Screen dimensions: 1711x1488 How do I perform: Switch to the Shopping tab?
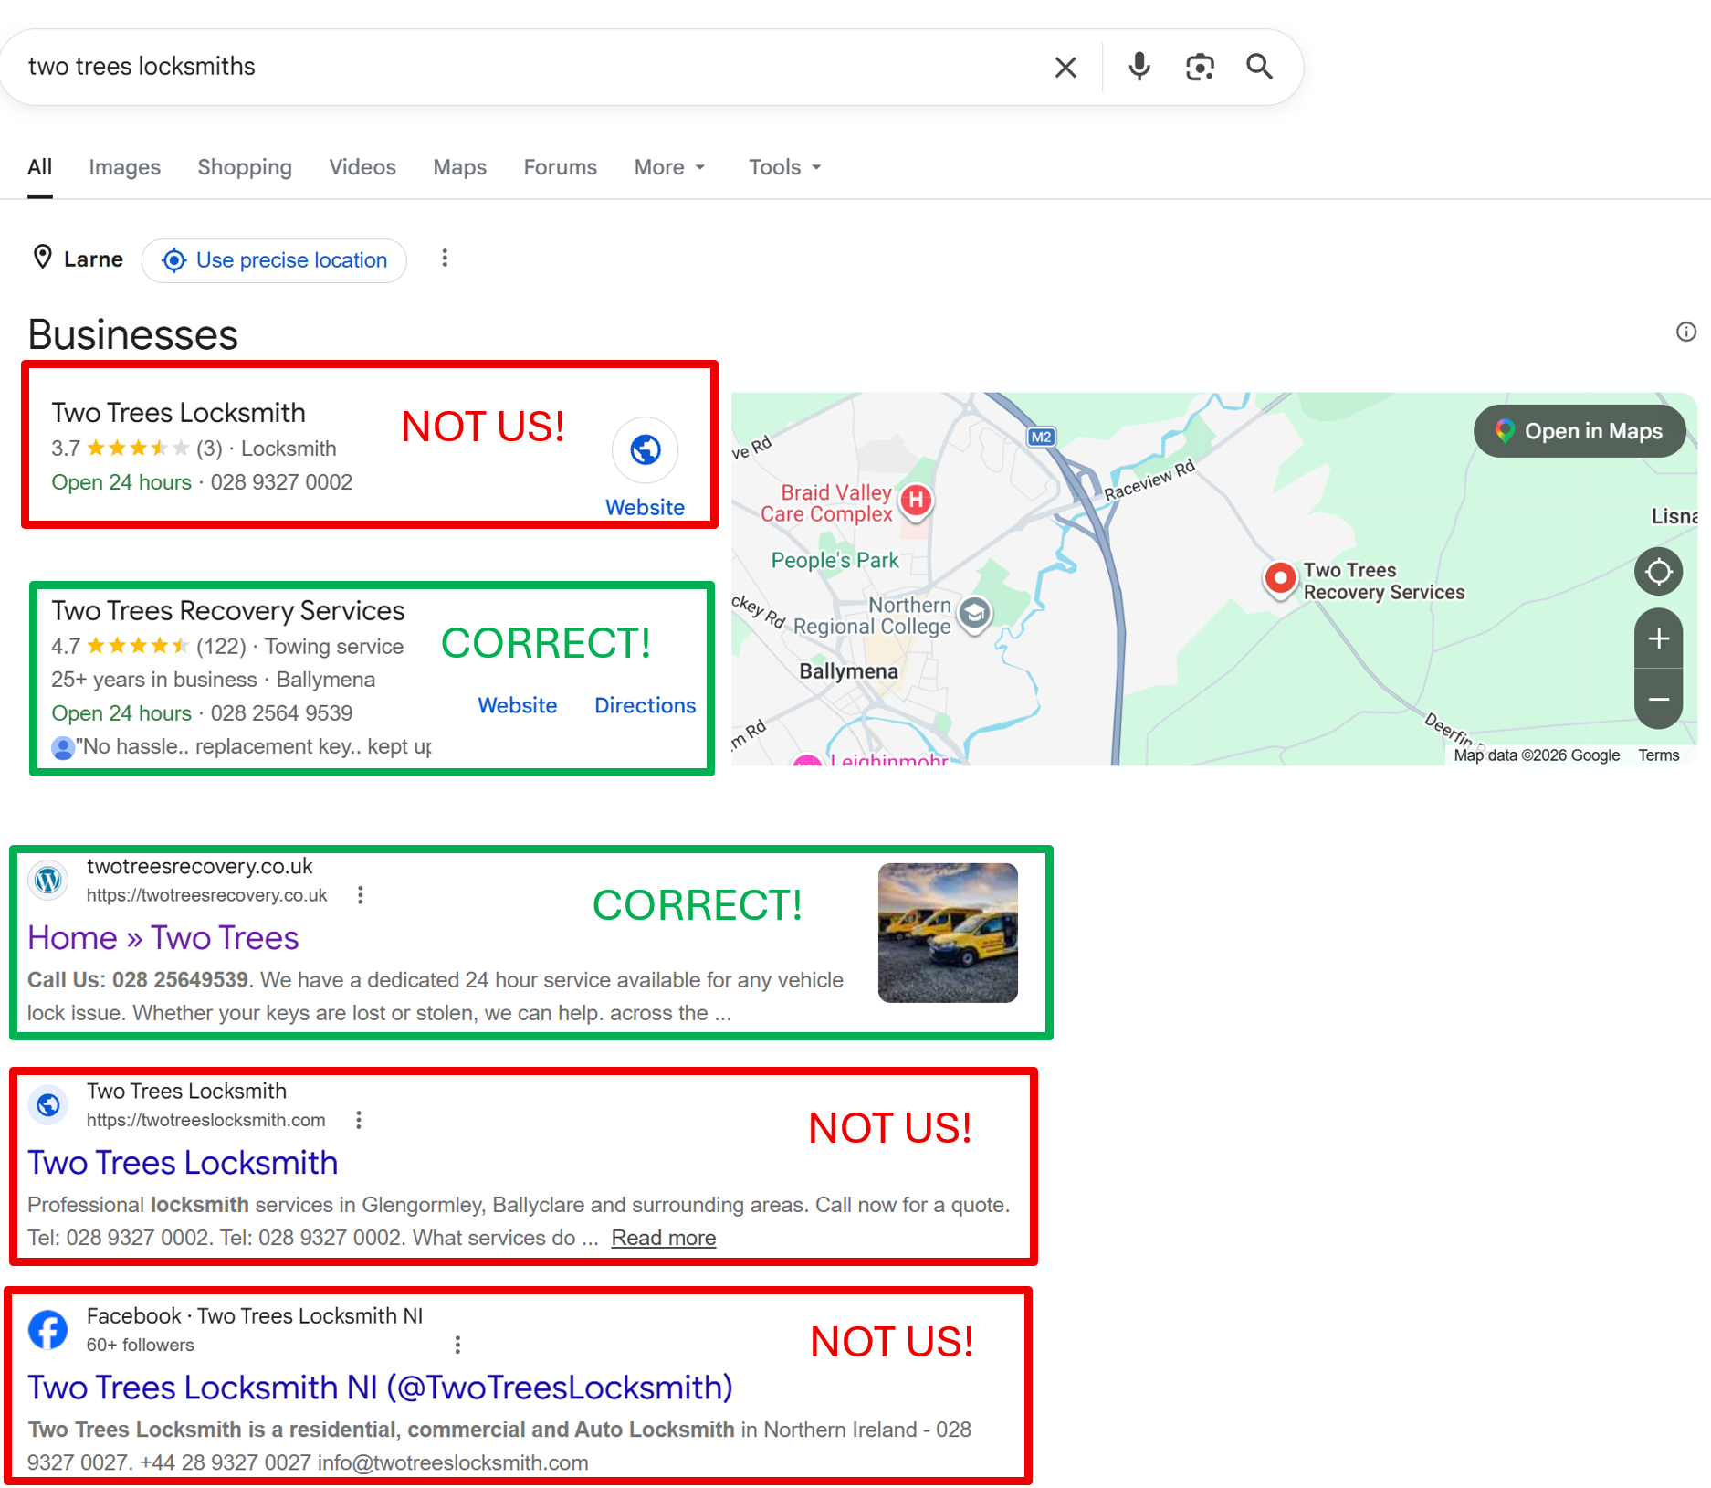(x=245, y=167)
